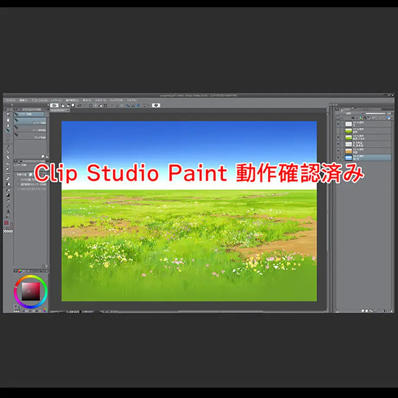
Task: Select the Blend tool in toolbox
Action: 8,184
